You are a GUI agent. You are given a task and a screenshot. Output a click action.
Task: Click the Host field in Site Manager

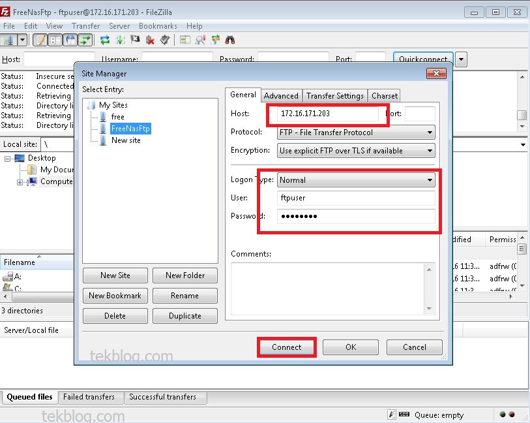pyautogui.click(x=327, y=114)
